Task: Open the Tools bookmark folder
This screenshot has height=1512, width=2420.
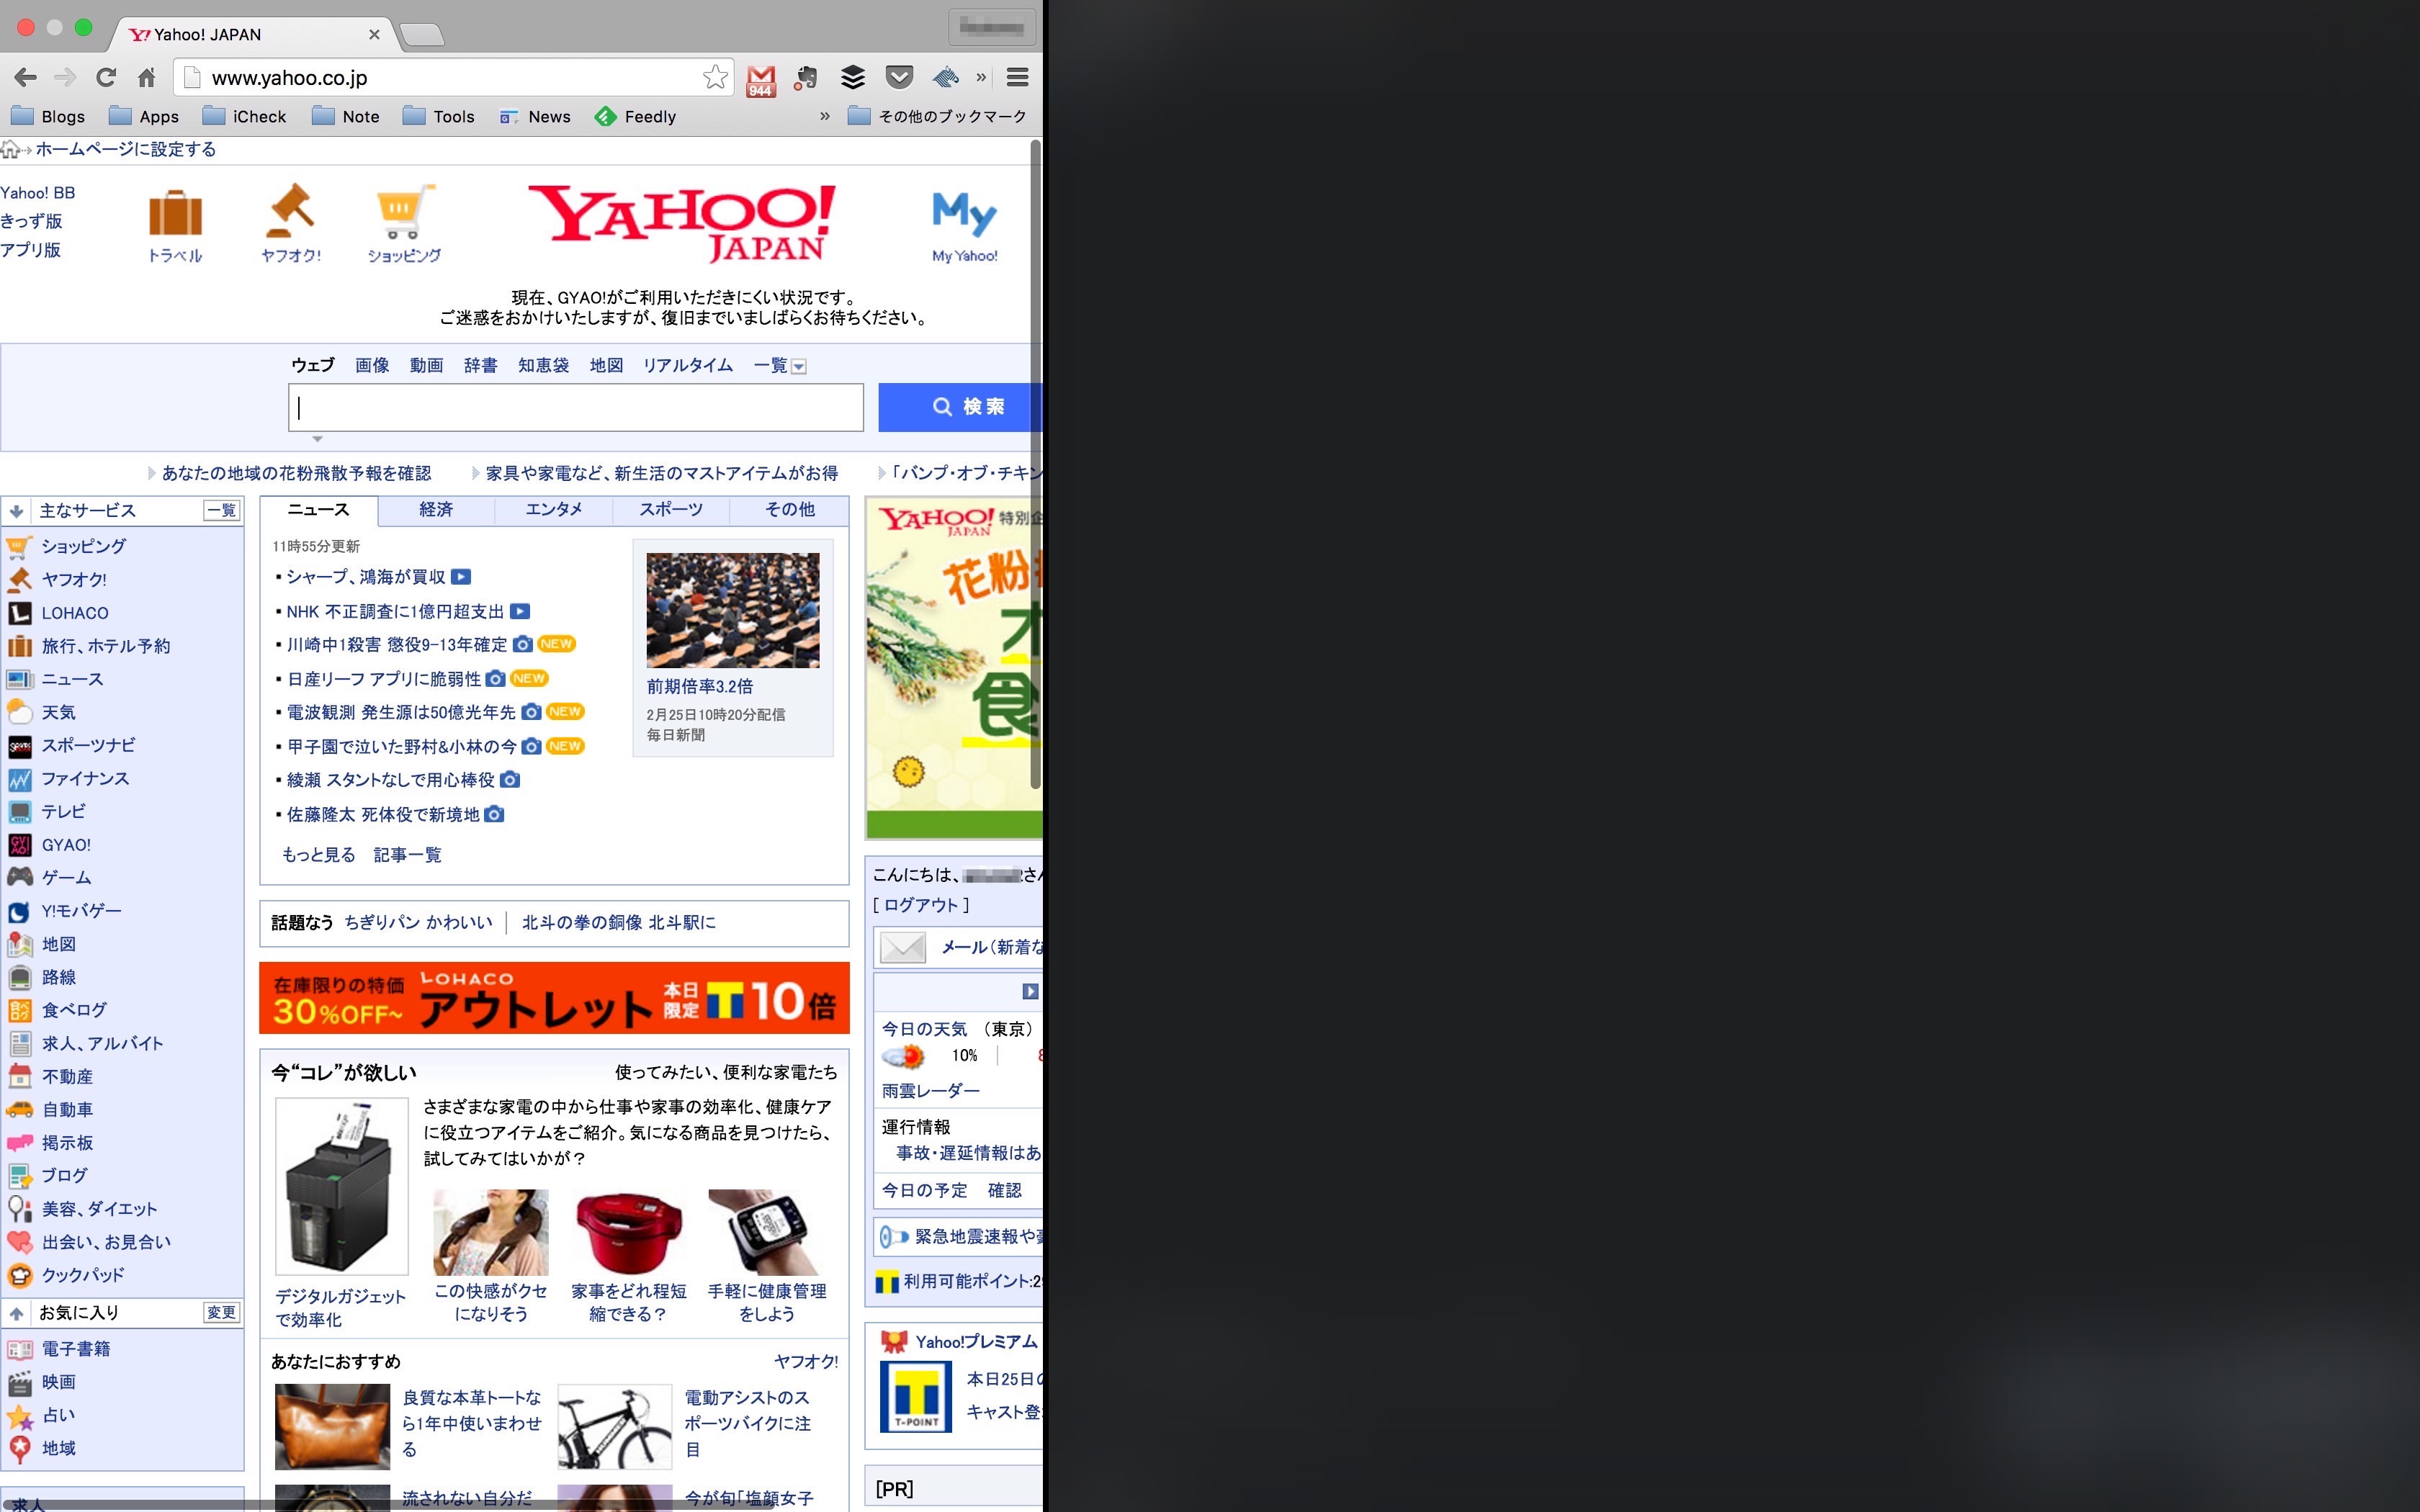Action: click(x=438, y=116)
